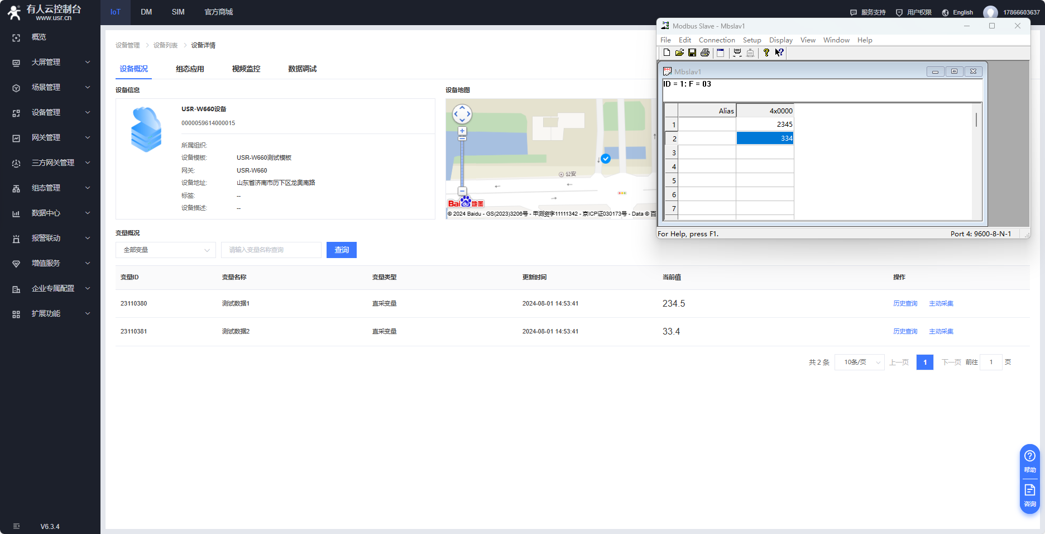Open the 全部变量 variable filter dropdown
Viewport: 1045px width, 534px height.
(x=165, y=250)
